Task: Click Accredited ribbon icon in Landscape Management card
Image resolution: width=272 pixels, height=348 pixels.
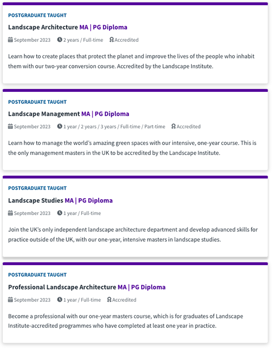Action: tap(174, 126)
